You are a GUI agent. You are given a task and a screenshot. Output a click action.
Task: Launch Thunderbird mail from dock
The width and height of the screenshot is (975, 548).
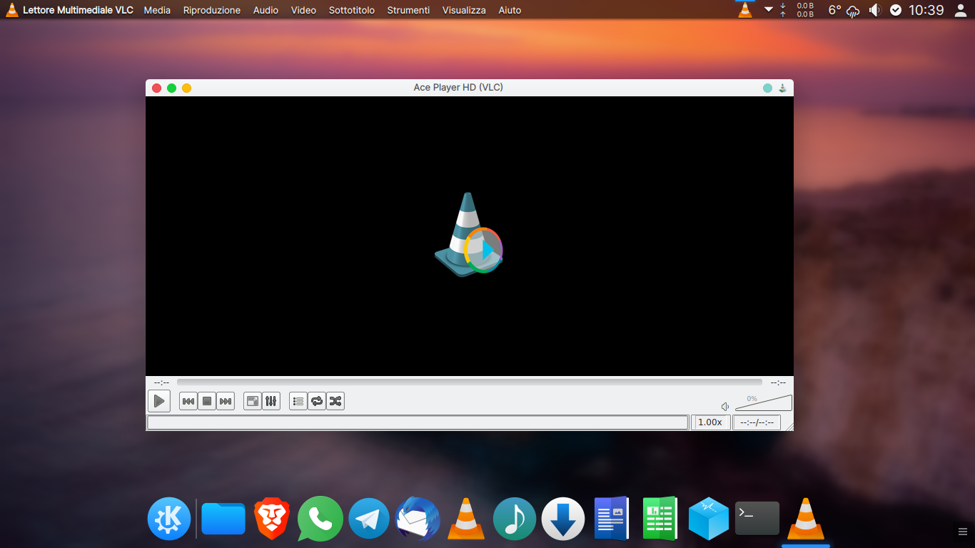[x=418, y=519]
